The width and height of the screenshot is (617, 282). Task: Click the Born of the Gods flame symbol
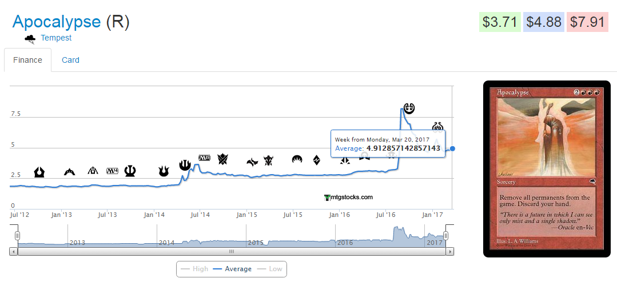tap(164, 171)
